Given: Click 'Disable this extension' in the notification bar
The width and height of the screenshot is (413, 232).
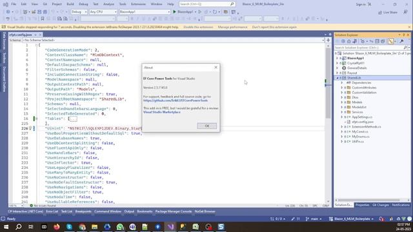Looking at the screenshot, I should click(198, 27).
